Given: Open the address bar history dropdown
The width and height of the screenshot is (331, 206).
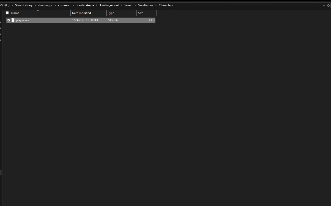Looking at the screenshot, I should 324,5.
